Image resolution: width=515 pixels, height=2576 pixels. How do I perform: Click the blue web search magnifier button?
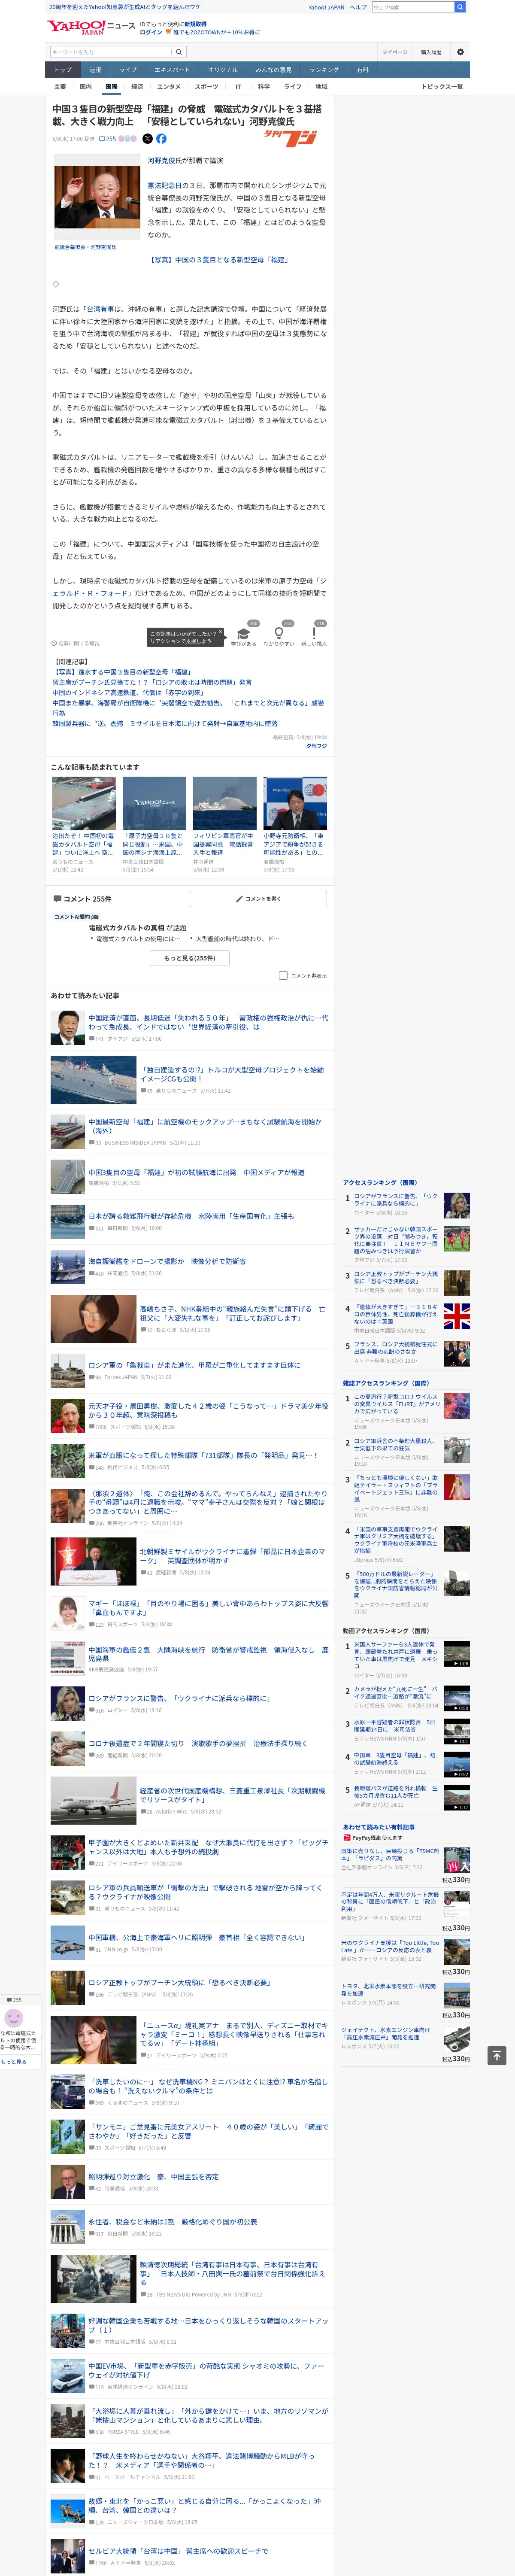(460, 7)
